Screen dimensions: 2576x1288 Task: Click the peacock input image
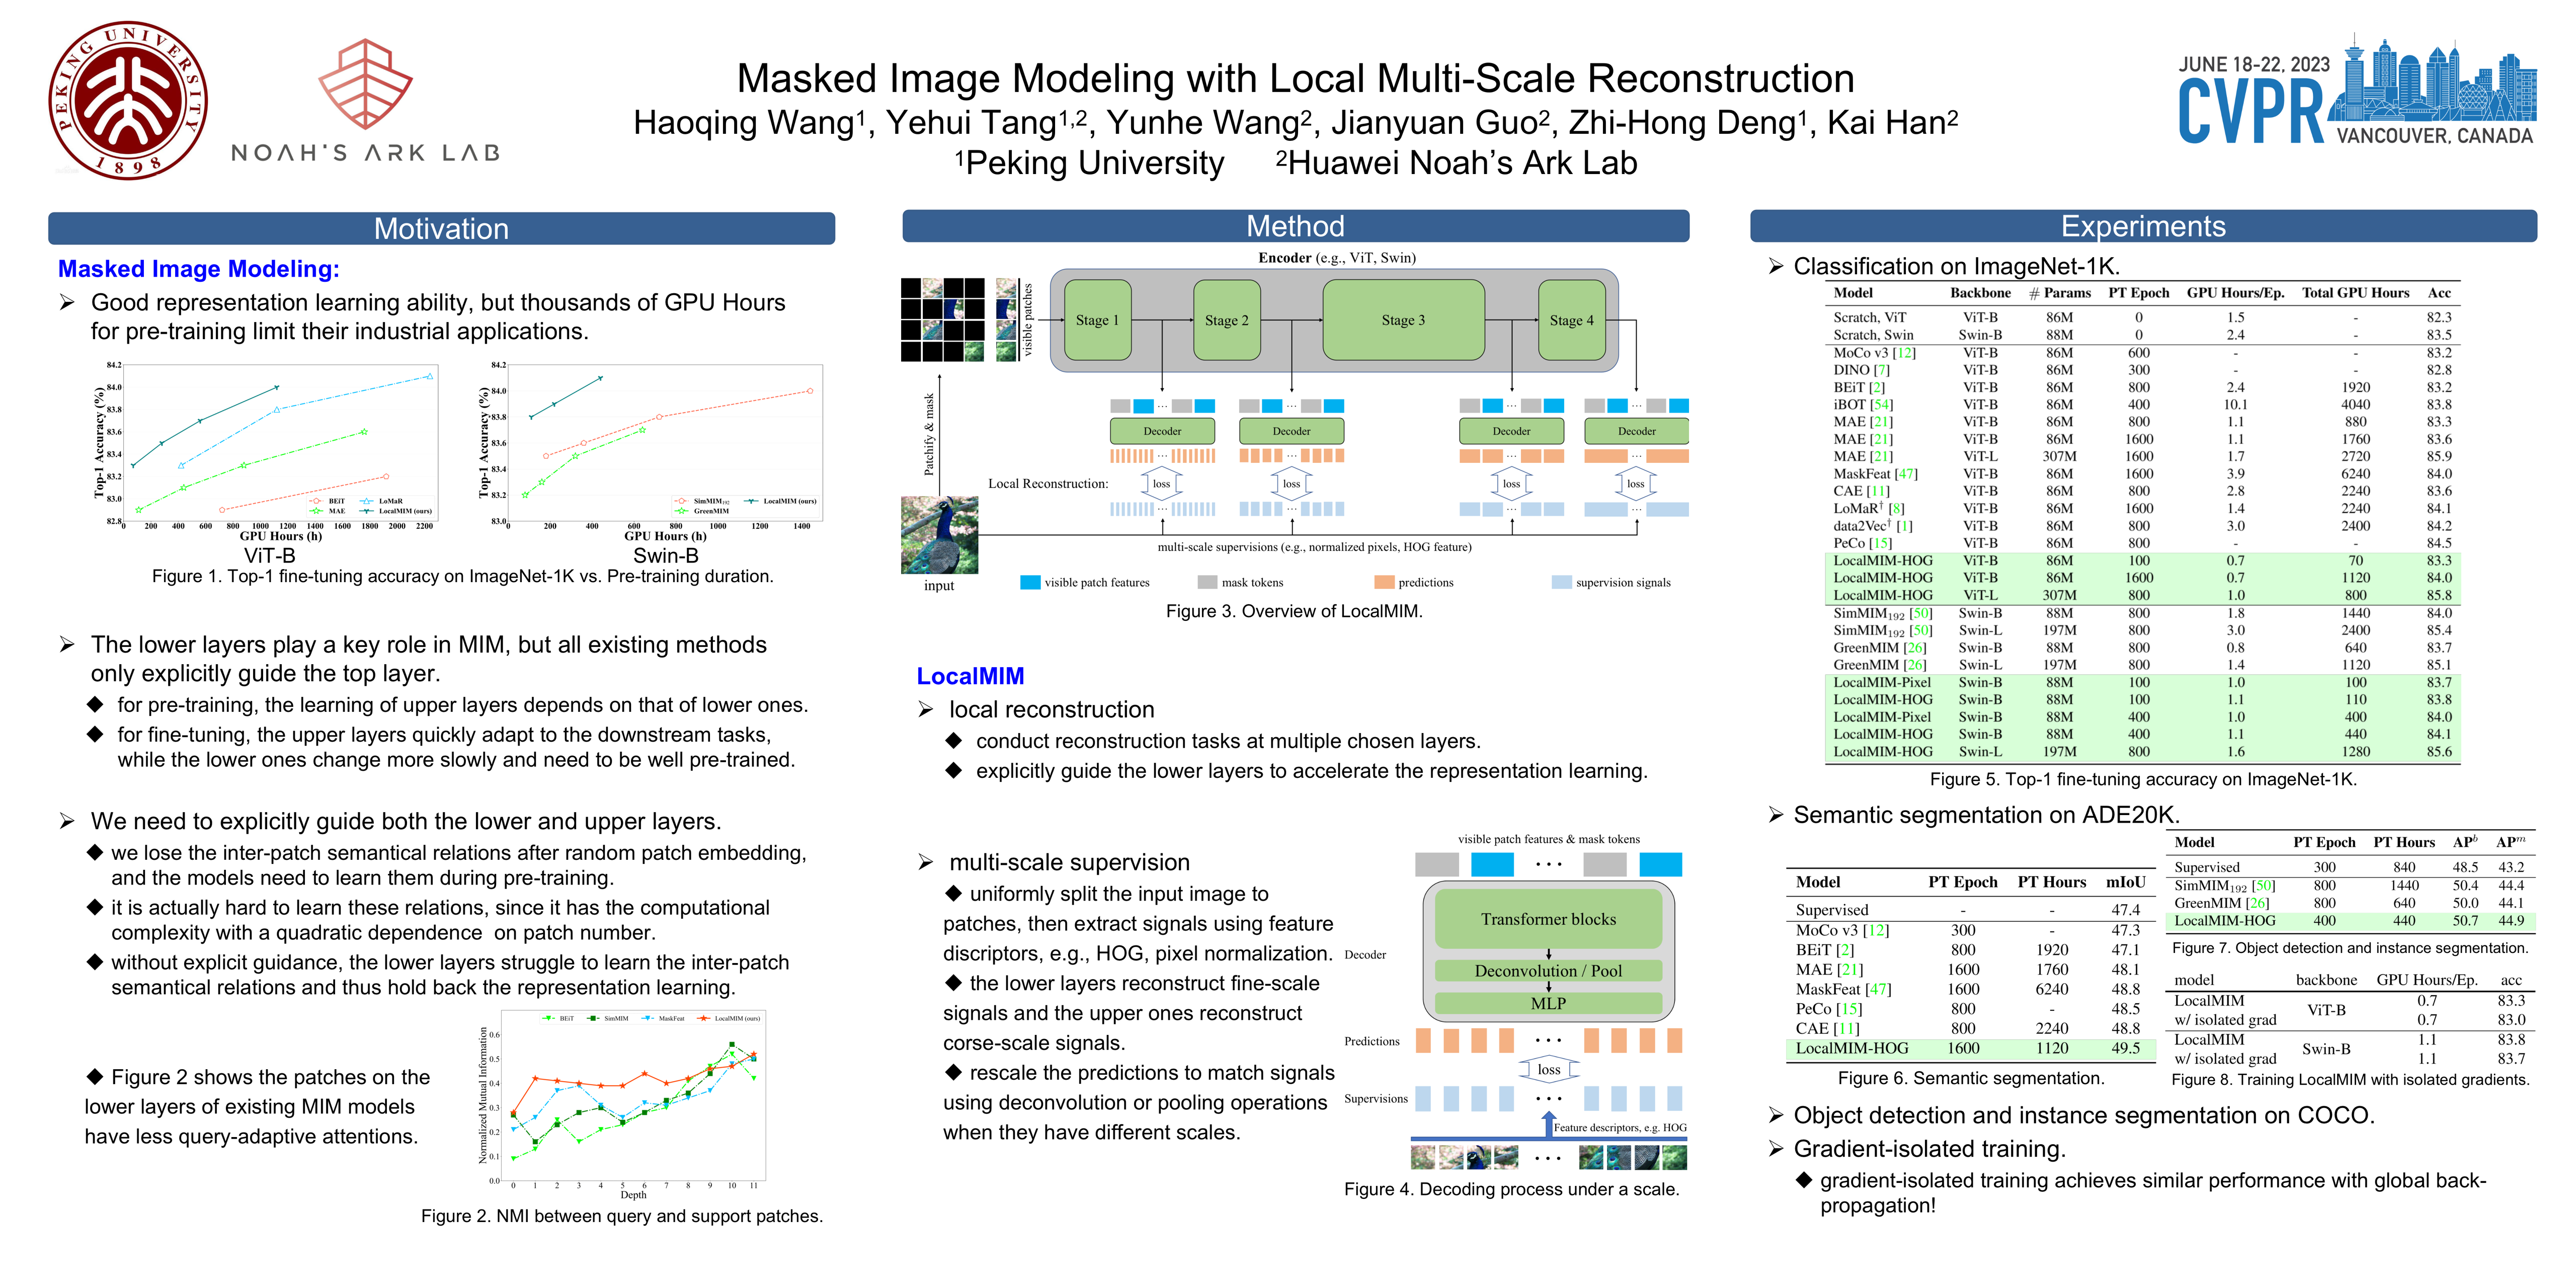pos(939,534)
